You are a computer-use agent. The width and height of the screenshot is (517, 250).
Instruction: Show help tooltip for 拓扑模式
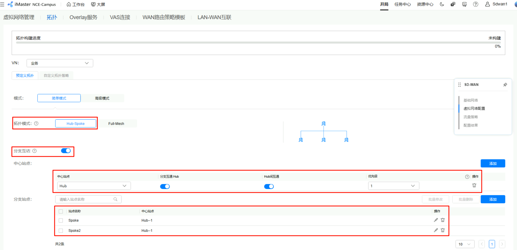tap(36, 123)
